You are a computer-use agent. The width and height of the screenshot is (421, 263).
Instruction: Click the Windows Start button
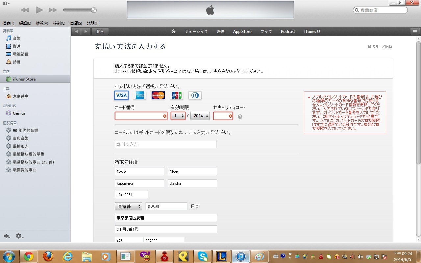9,256
